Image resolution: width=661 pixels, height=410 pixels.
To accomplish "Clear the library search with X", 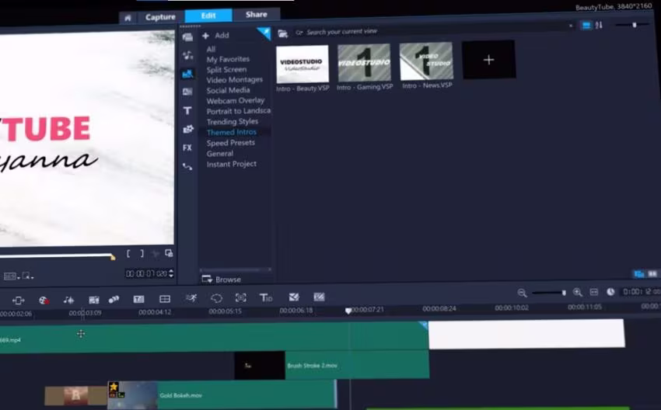I will 571,26.
